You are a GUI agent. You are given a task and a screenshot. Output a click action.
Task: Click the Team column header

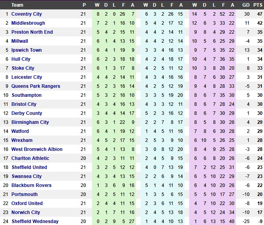tap(17, 5)
